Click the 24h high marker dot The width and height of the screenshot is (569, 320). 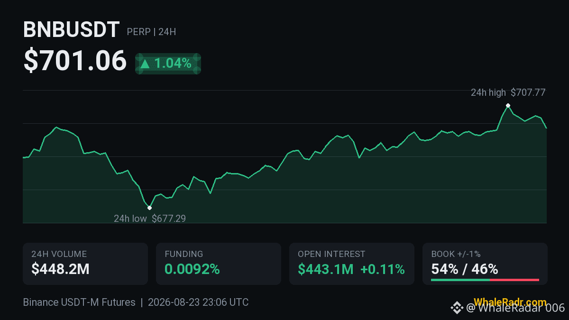[508, 105]
